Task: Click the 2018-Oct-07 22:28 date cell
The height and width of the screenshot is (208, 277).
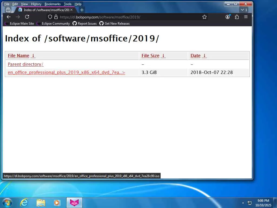Action: (212, 72)
